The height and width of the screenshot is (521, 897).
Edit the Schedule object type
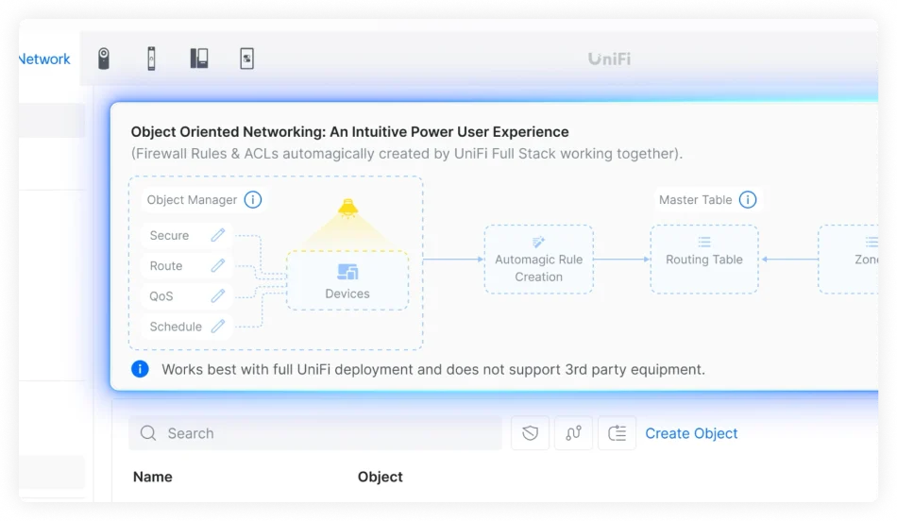coord(217,326)
